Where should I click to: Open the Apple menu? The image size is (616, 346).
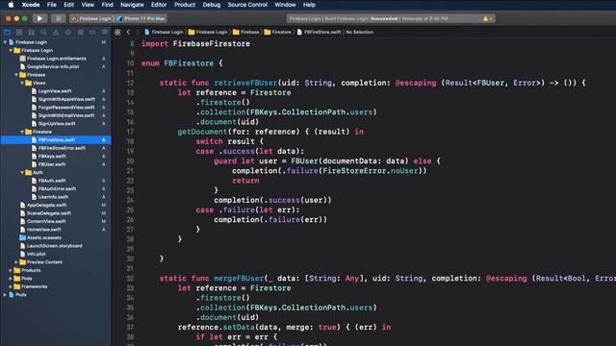coord(11,5)
